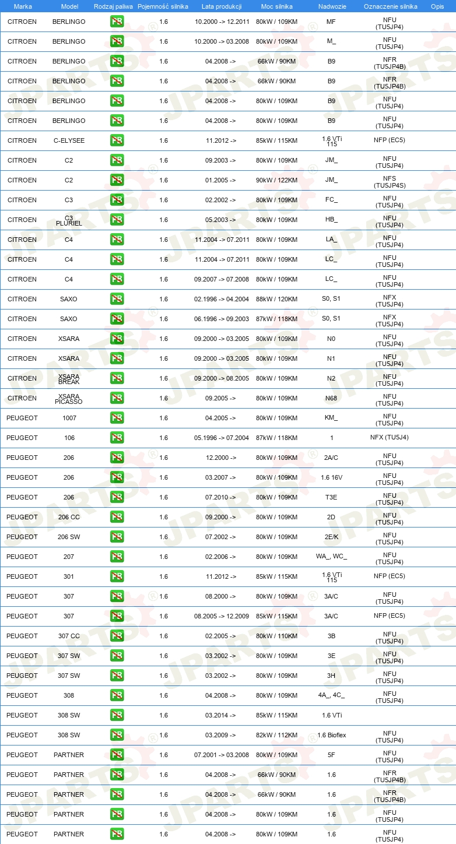This screenshot has width=456, height=844.
Task: Click the '03.2014 ->' production date cell
Action: (x=220, y=715)
